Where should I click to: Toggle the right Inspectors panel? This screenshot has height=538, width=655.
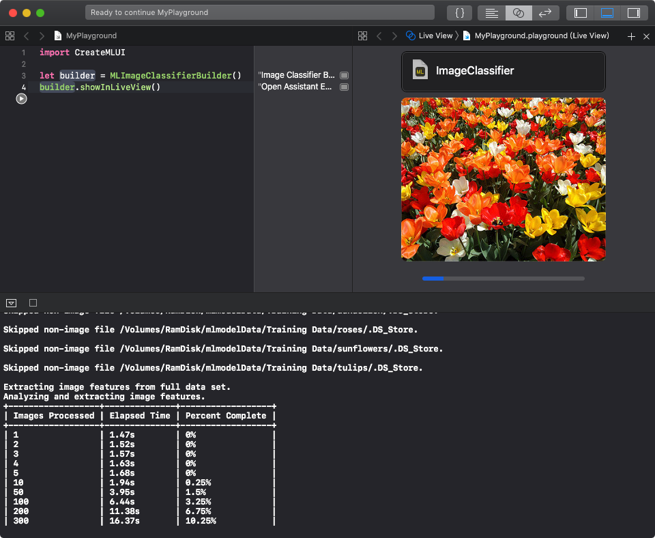633,12
